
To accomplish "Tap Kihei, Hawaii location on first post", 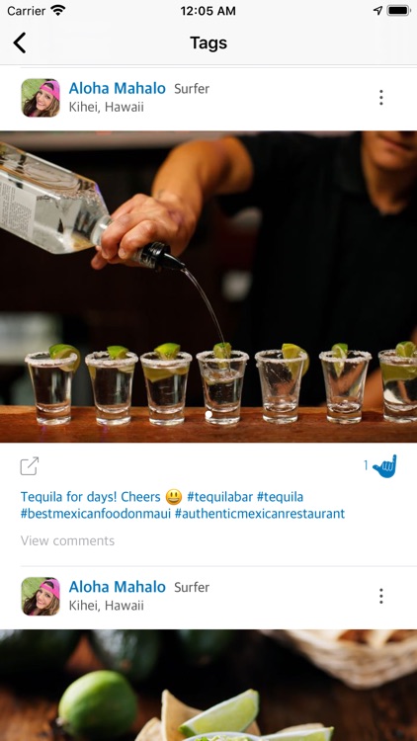I will (x=107, y=108).
